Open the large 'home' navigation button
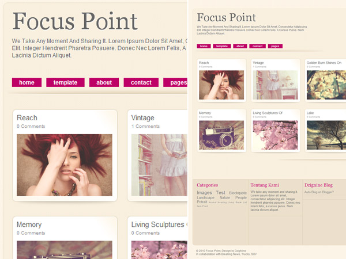The height and width of the screenshot is (259, 346). [27, 82]
